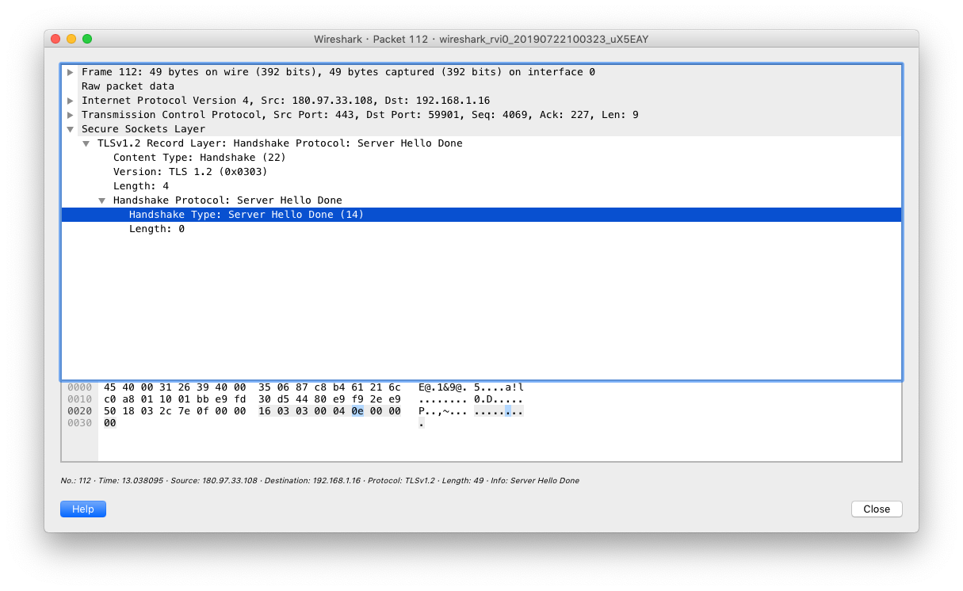The width and height of the screenshot is (963, 591).
Task: Click the green zoom window button
Action: click(x=87, y=39)
